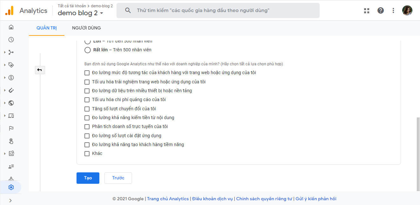Open the Admin gear icon in the sidebar

[11, 187]
